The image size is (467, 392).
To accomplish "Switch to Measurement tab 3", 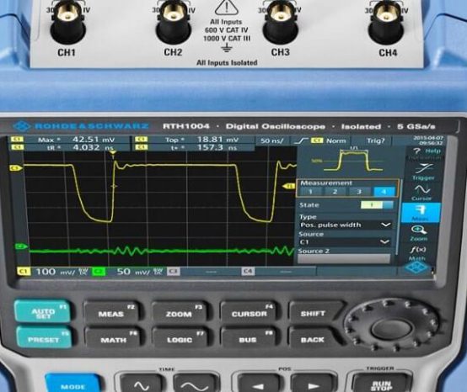I will pos(359,192).
